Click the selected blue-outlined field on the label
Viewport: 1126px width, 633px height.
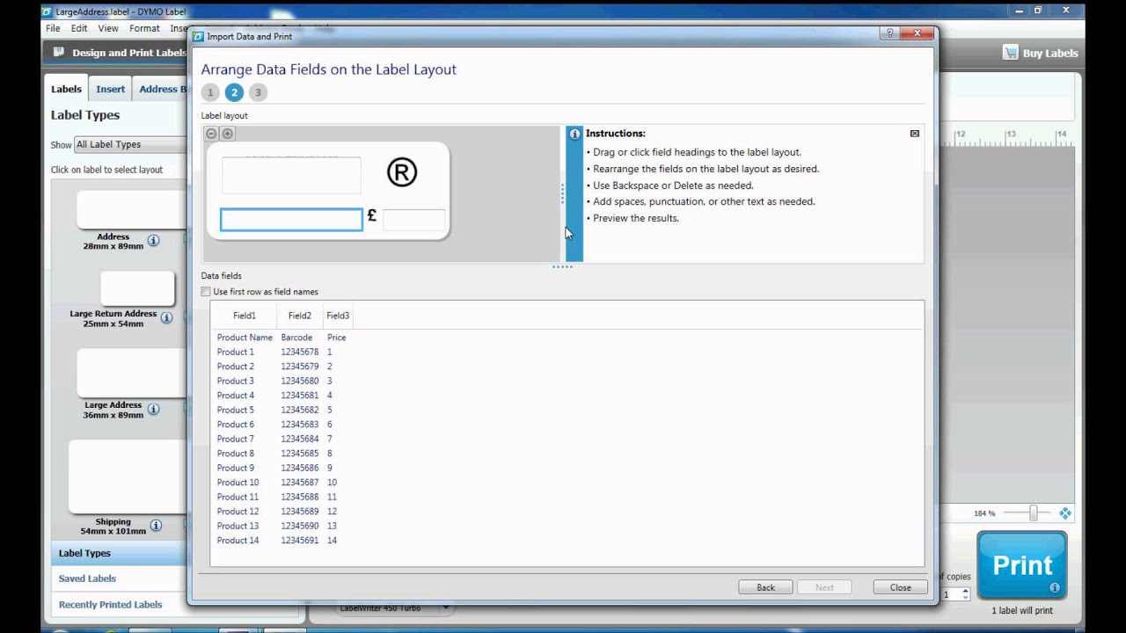tap(291, 220)
